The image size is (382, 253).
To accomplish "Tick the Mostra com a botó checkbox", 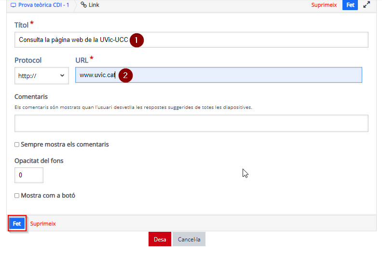I will [x=17, y=196].
